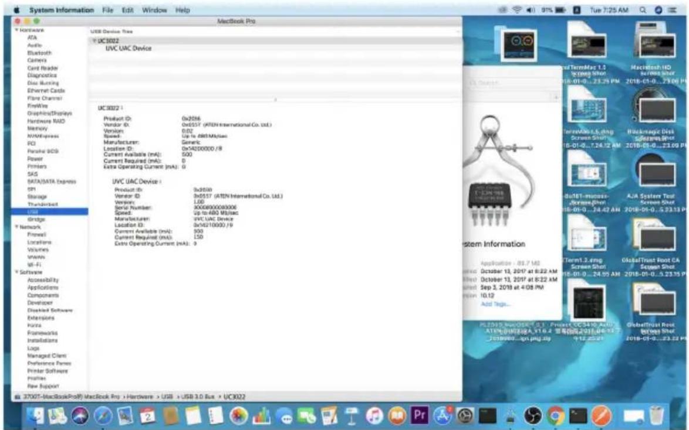The image size is (689, 430).
Task: Open iBooks from the dock
Action: coord(397,415)
